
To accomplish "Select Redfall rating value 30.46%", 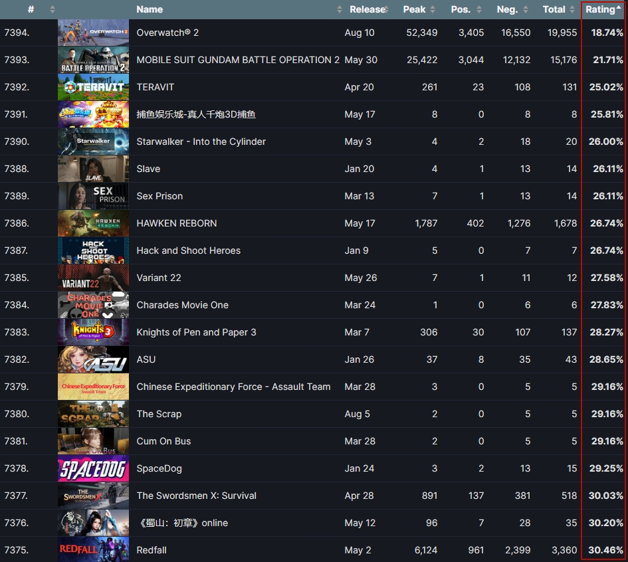I will 605,549.
